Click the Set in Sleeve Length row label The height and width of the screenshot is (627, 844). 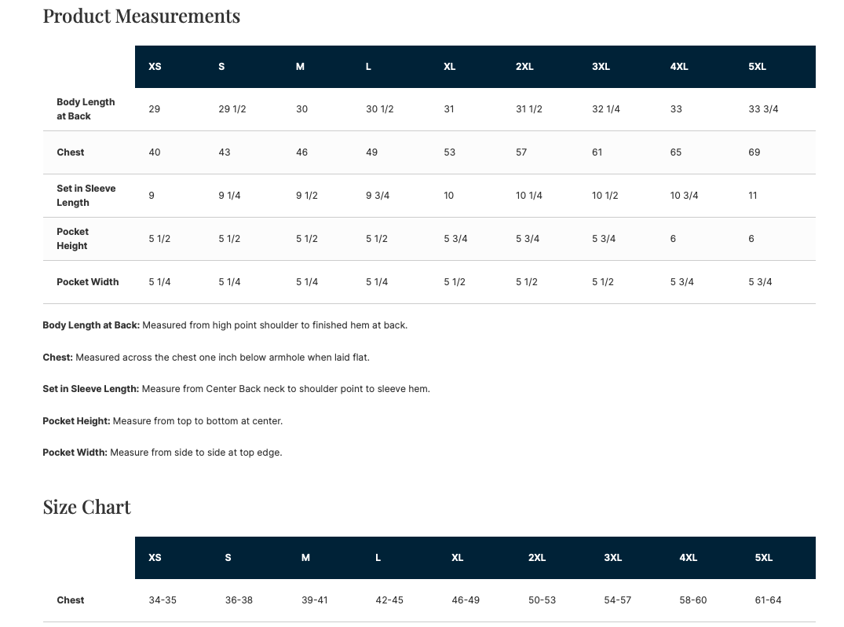coord(86,196)
